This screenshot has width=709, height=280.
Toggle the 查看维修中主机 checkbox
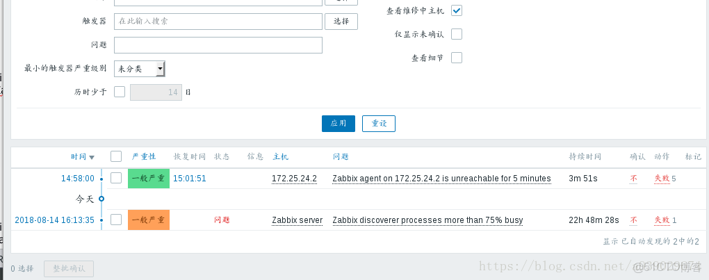click(457, 10)
